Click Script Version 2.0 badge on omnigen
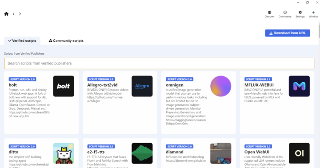The width and height of the screenshot is (320, 168). tap(180, 79)
